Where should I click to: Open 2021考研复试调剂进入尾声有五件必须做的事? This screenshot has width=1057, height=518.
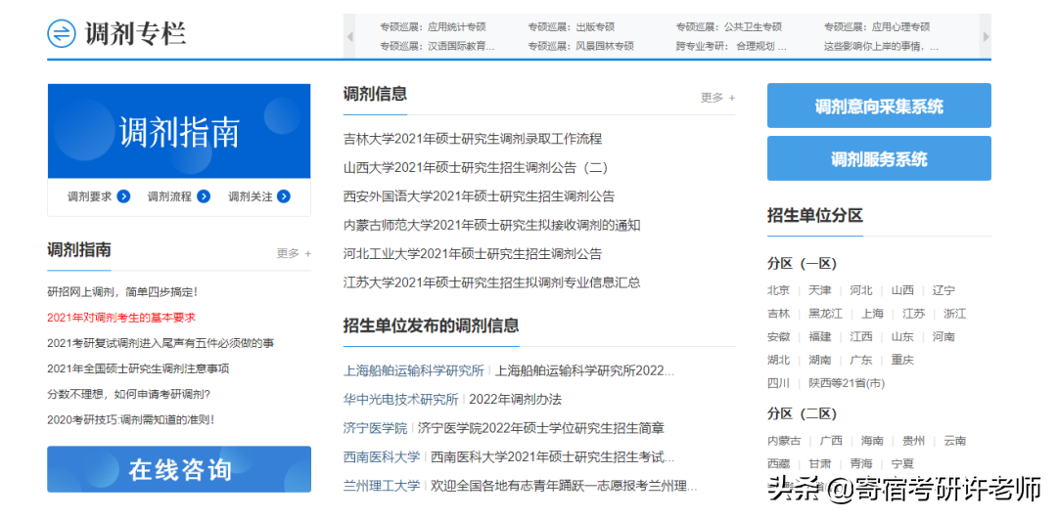tap(161, 343)
